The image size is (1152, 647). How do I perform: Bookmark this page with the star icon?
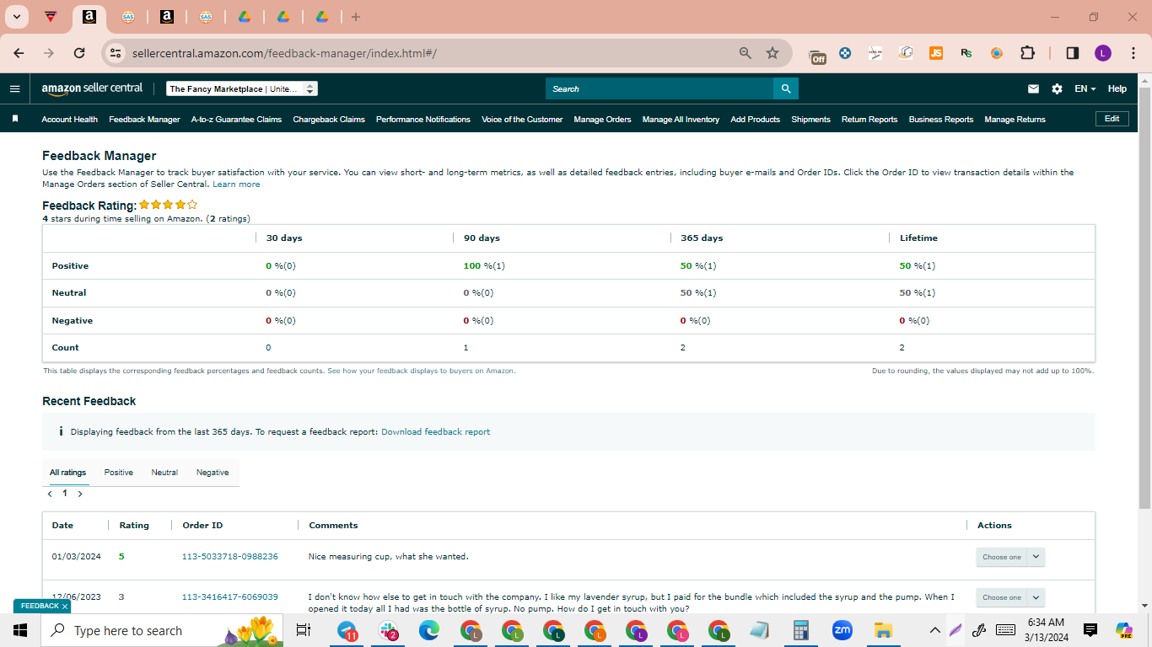(x=772, y=53)
